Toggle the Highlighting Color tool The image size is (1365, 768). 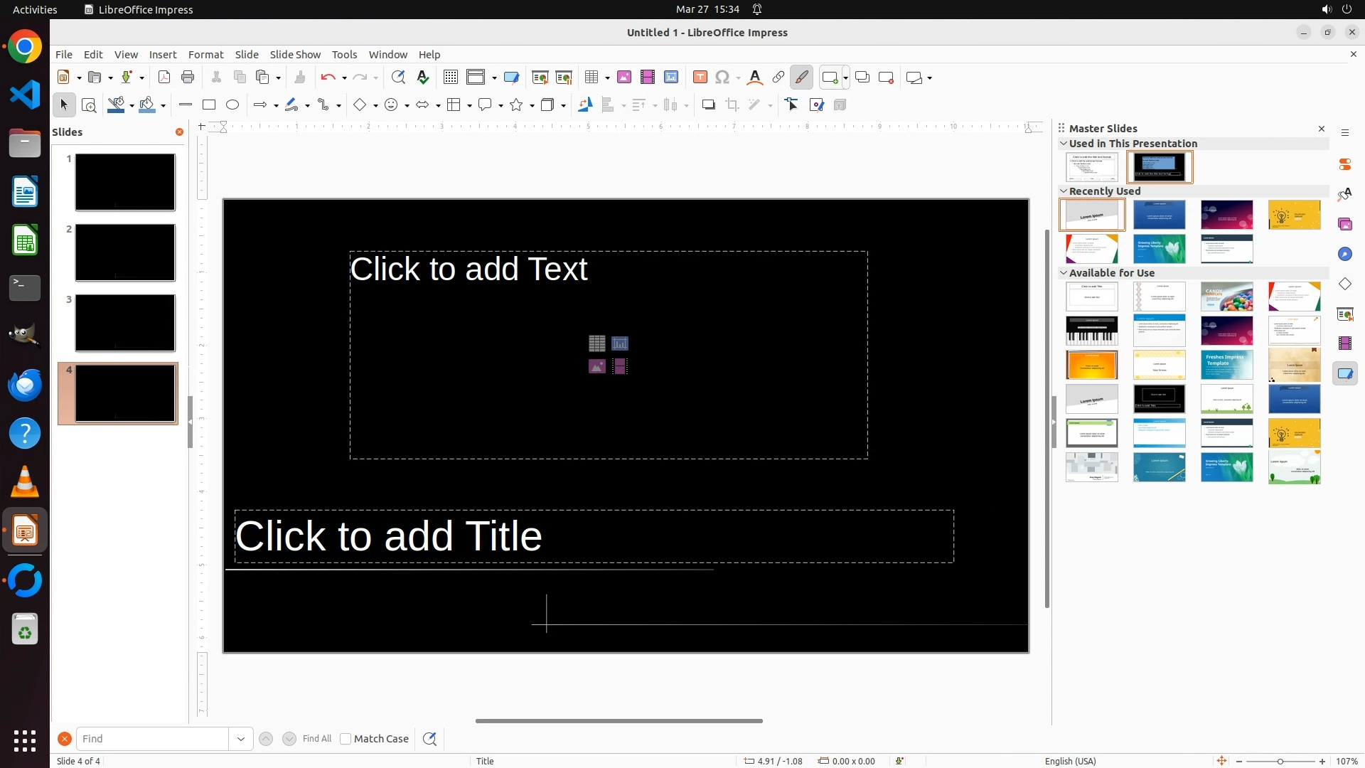click(x=801, y=78)
